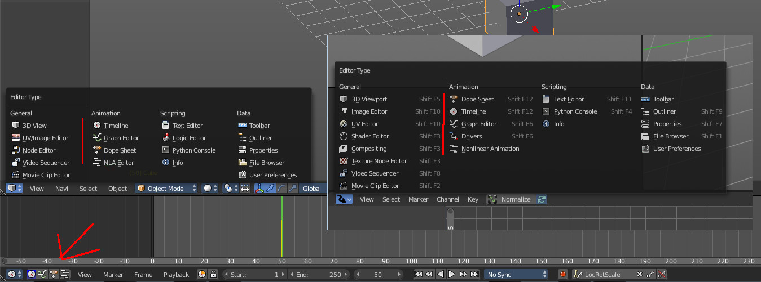This screenshot has height=282, width=761.
Task: Enable the rotate manipulator arc
Action: [x=281, y=189]
